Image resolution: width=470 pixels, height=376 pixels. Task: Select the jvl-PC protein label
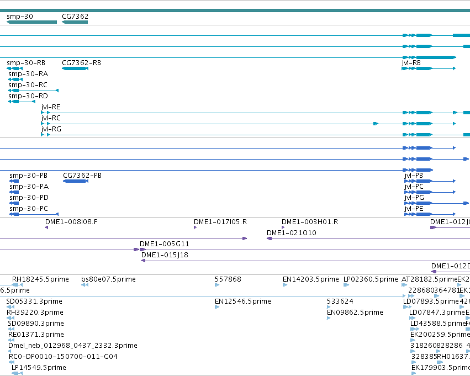(414, 187)
